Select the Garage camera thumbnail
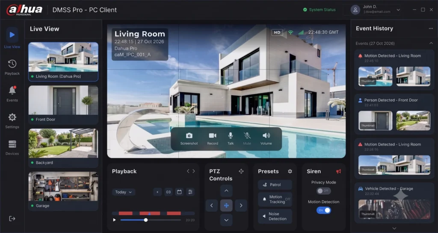This screenshot has height=233, width=438. tap(63, 191)
